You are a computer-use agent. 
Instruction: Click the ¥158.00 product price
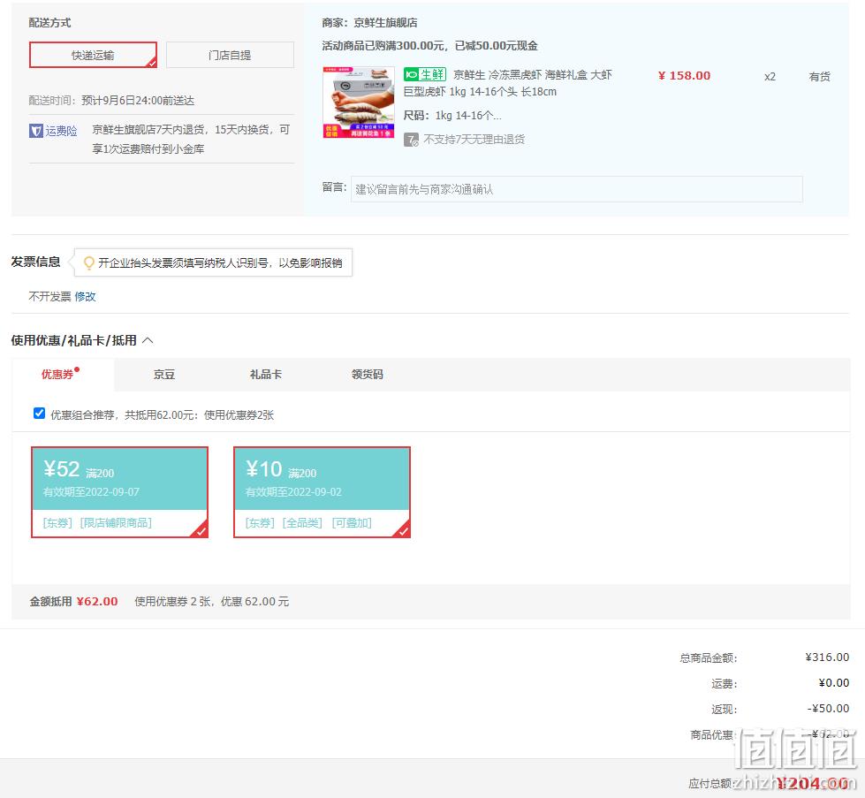[684, 76]
